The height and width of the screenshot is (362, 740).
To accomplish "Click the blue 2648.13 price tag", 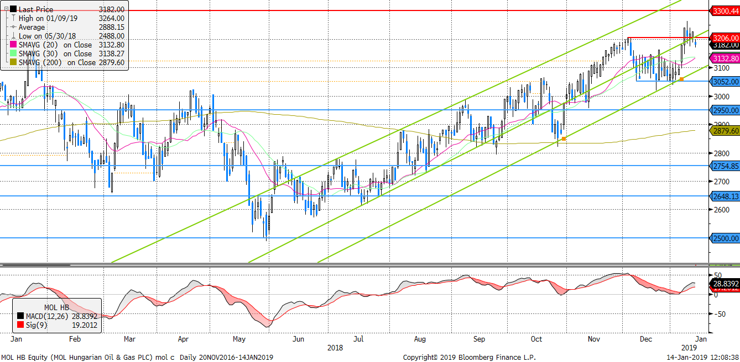I will 725,196.
